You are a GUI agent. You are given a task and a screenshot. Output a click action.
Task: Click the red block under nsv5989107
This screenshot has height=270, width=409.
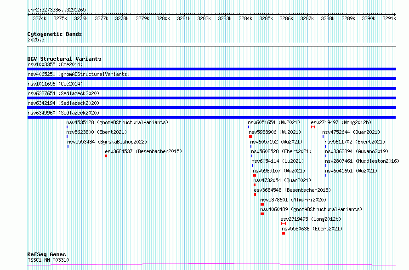(x=255, y=175)
